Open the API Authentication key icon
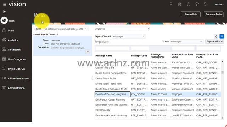This screenshot has height=127, width=227. (x=4, y=78)
